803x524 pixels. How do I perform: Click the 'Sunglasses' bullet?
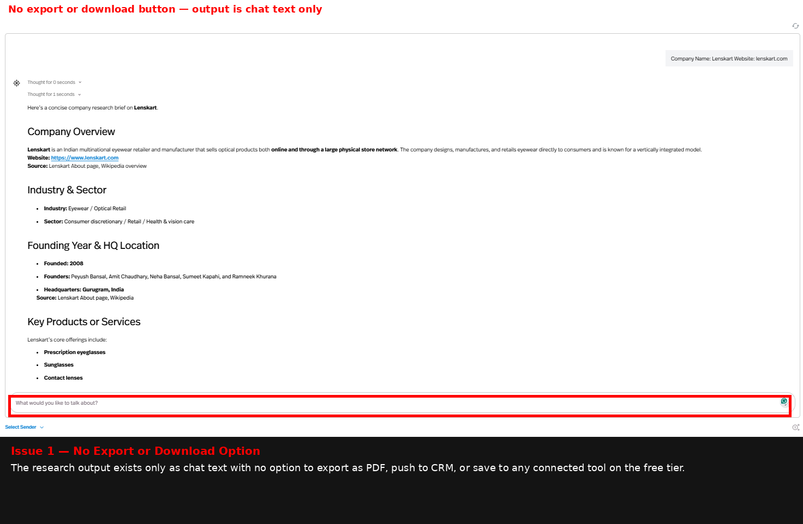coord(59,365)
